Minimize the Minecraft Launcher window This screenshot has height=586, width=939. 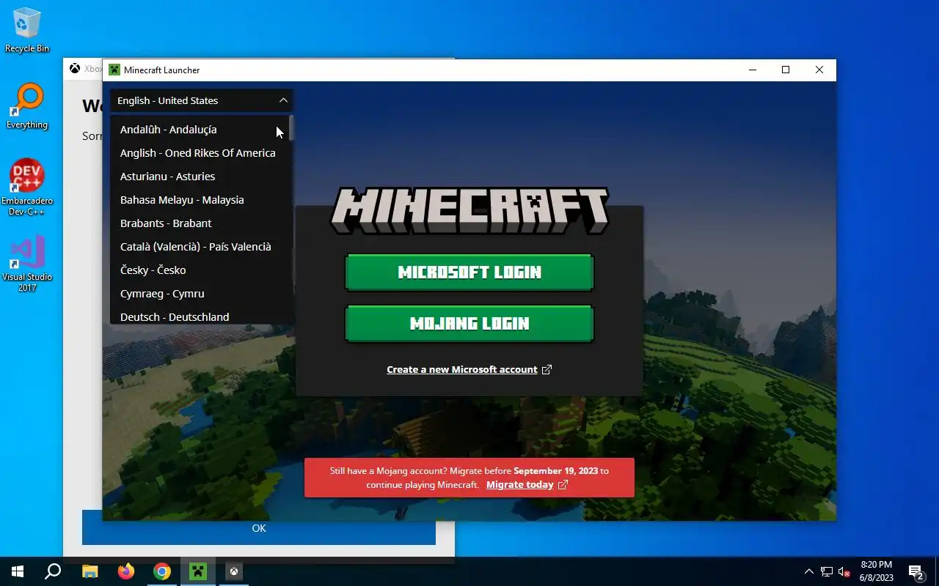pyautogui.click(x=753, y=70)
